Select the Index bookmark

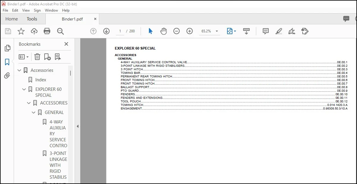(41, 80)
